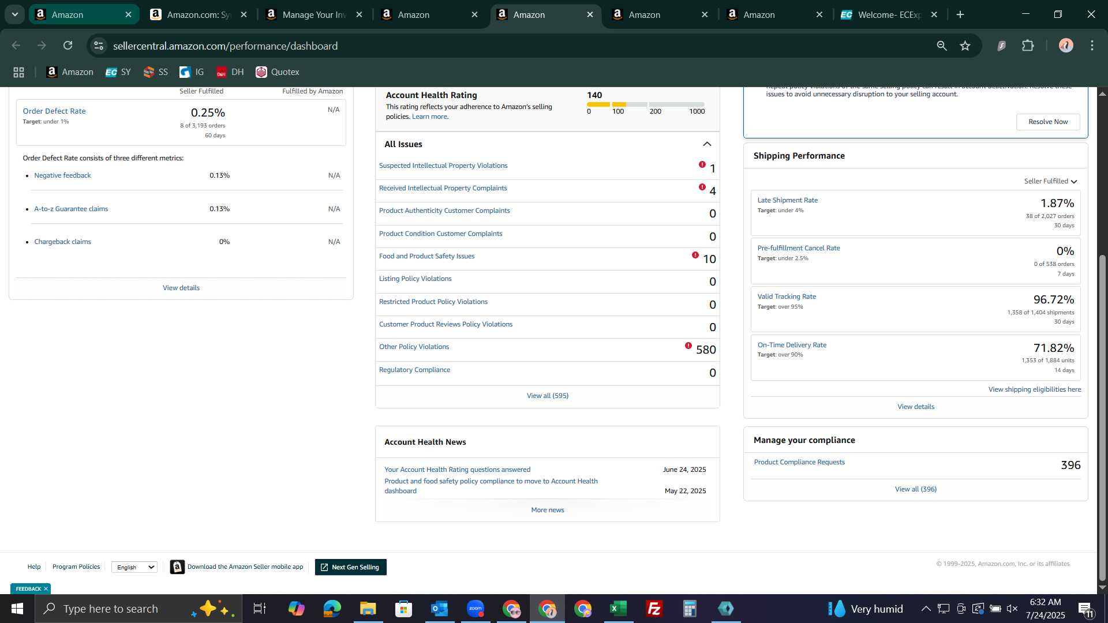Go back to previous page
The height and width of the screenshot is (623, 1108).
pos(16,46)
